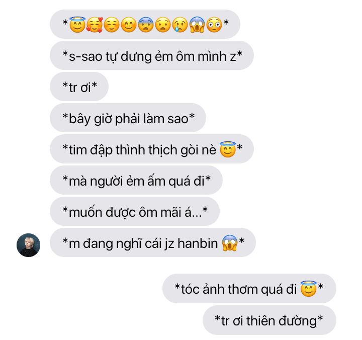Select the 'tr ơi thiên đường' message bubble
Screen dimensions: 362x340
point(269,320)
